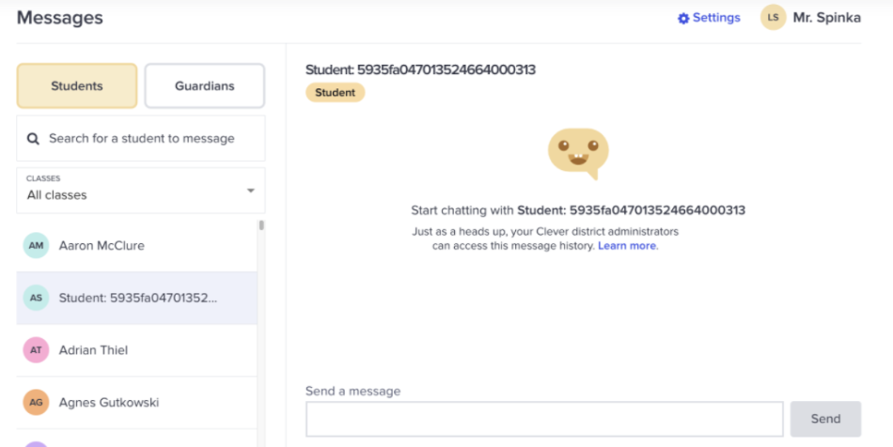Click Adrian Thiel's AT avatar

36,350
